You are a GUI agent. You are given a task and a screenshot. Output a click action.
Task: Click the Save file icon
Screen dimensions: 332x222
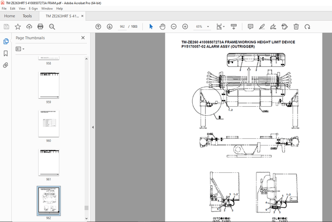click(6, 27)
